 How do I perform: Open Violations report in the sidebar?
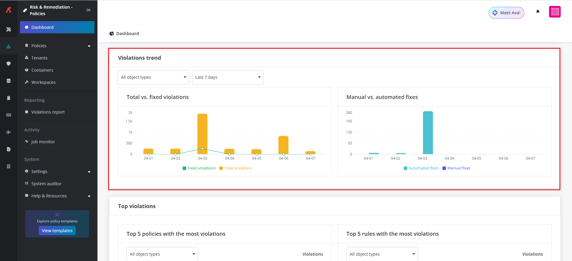coord(48,112)
